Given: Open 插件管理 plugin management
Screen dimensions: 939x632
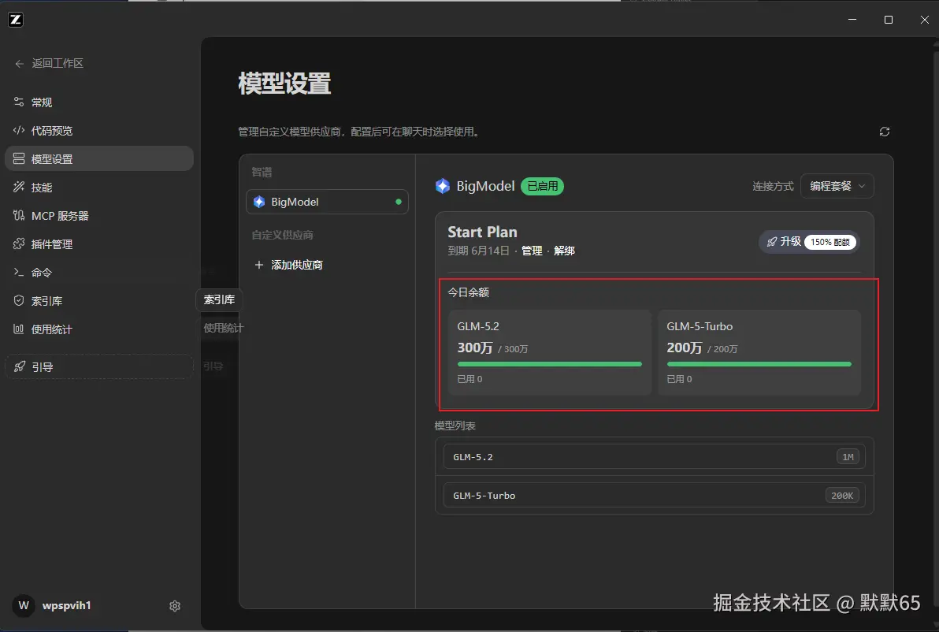Looking at the screenshot, I should click(98, 244).
